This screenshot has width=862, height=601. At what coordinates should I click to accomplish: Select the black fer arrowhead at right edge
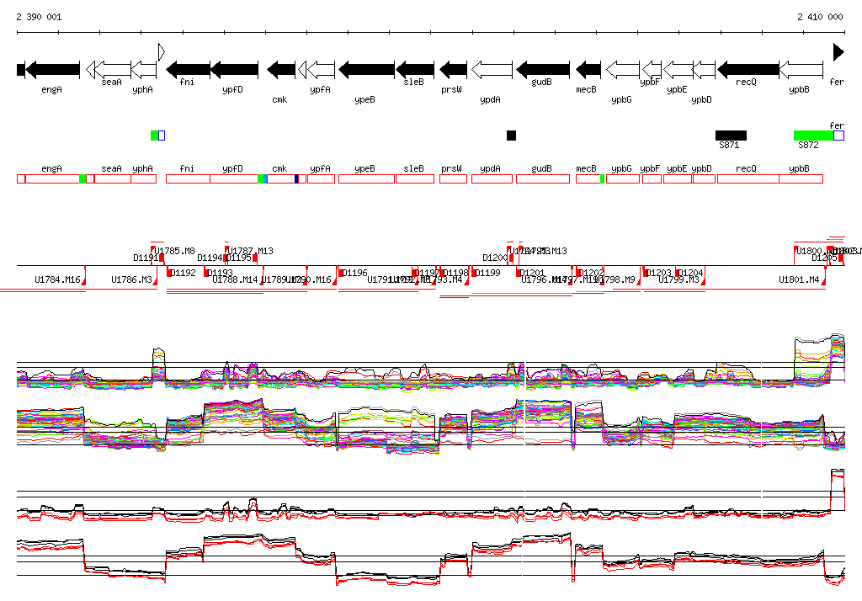(x=839, y=51)
